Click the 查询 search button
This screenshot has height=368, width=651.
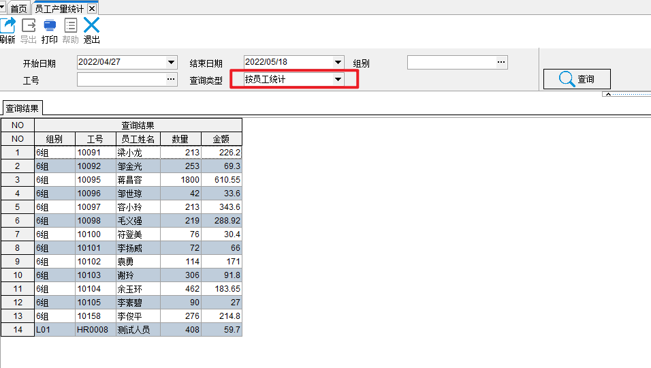[x=577, y=79]
